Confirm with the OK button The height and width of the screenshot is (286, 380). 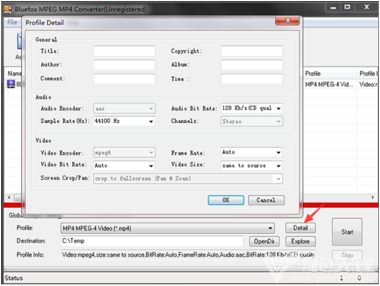click(226, 200)
